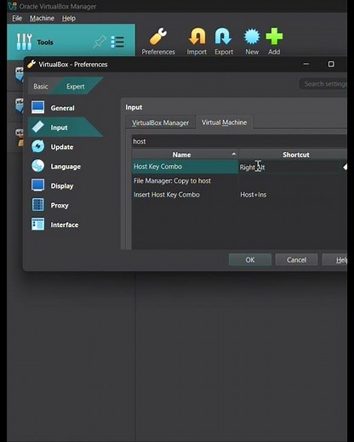354x442 pixels.
Task: Click the Import appliance toolbar icon
Action: (x=197, y=42)
